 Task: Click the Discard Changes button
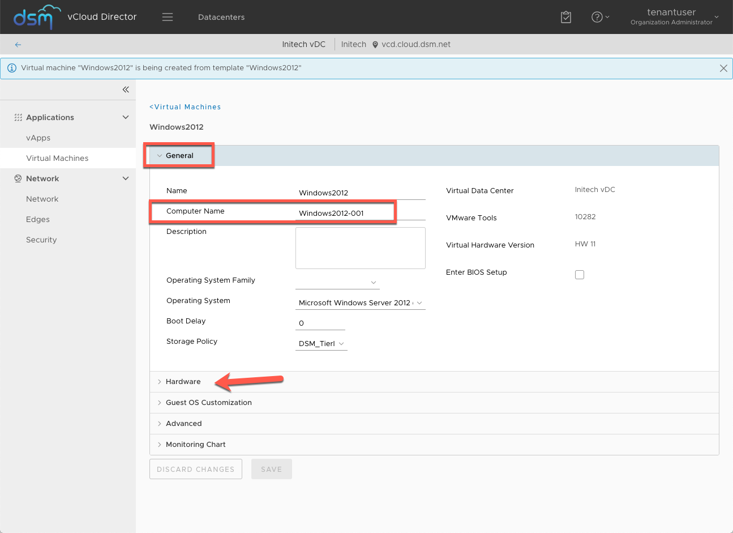coord(196,469)
